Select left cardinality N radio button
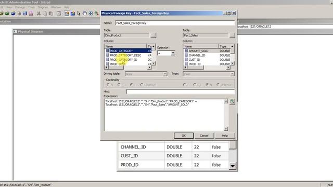Screen dimensions: 333x187 (108, 85)
